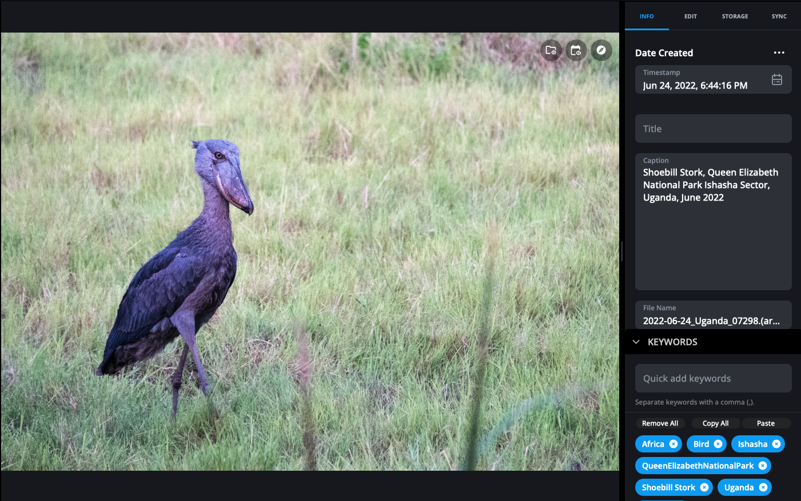Open the view-in-folder icon over the photo
This screenshot has height=501, width=801.
click(551, 50)
